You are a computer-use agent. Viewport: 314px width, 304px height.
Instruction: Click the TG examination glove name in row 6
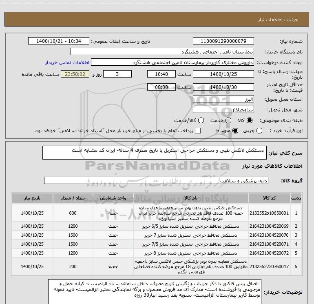coord(191,267)
